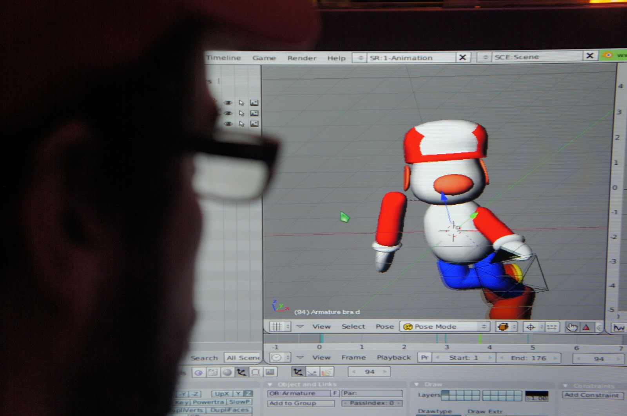627x416 pixels.
Task: Collapse the Timeline header menus triangle
Action: [x=300, y=357]
